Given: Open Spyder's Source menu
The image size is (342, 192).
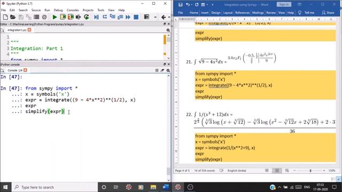Looking at the screenshot, I should coord(36,10).
